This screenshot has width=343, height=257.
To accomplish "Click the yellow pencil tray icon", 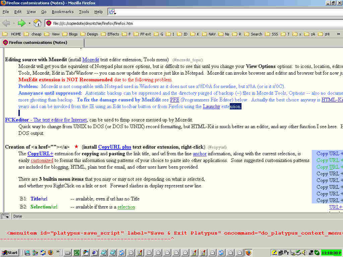I will point(274,253).
